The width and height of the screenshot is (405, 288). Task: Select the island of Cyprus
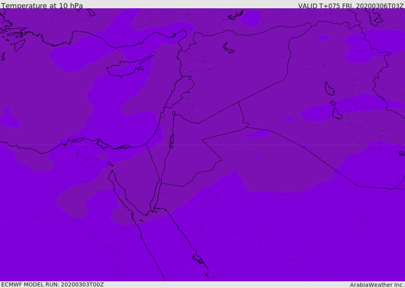click(130, 68)
